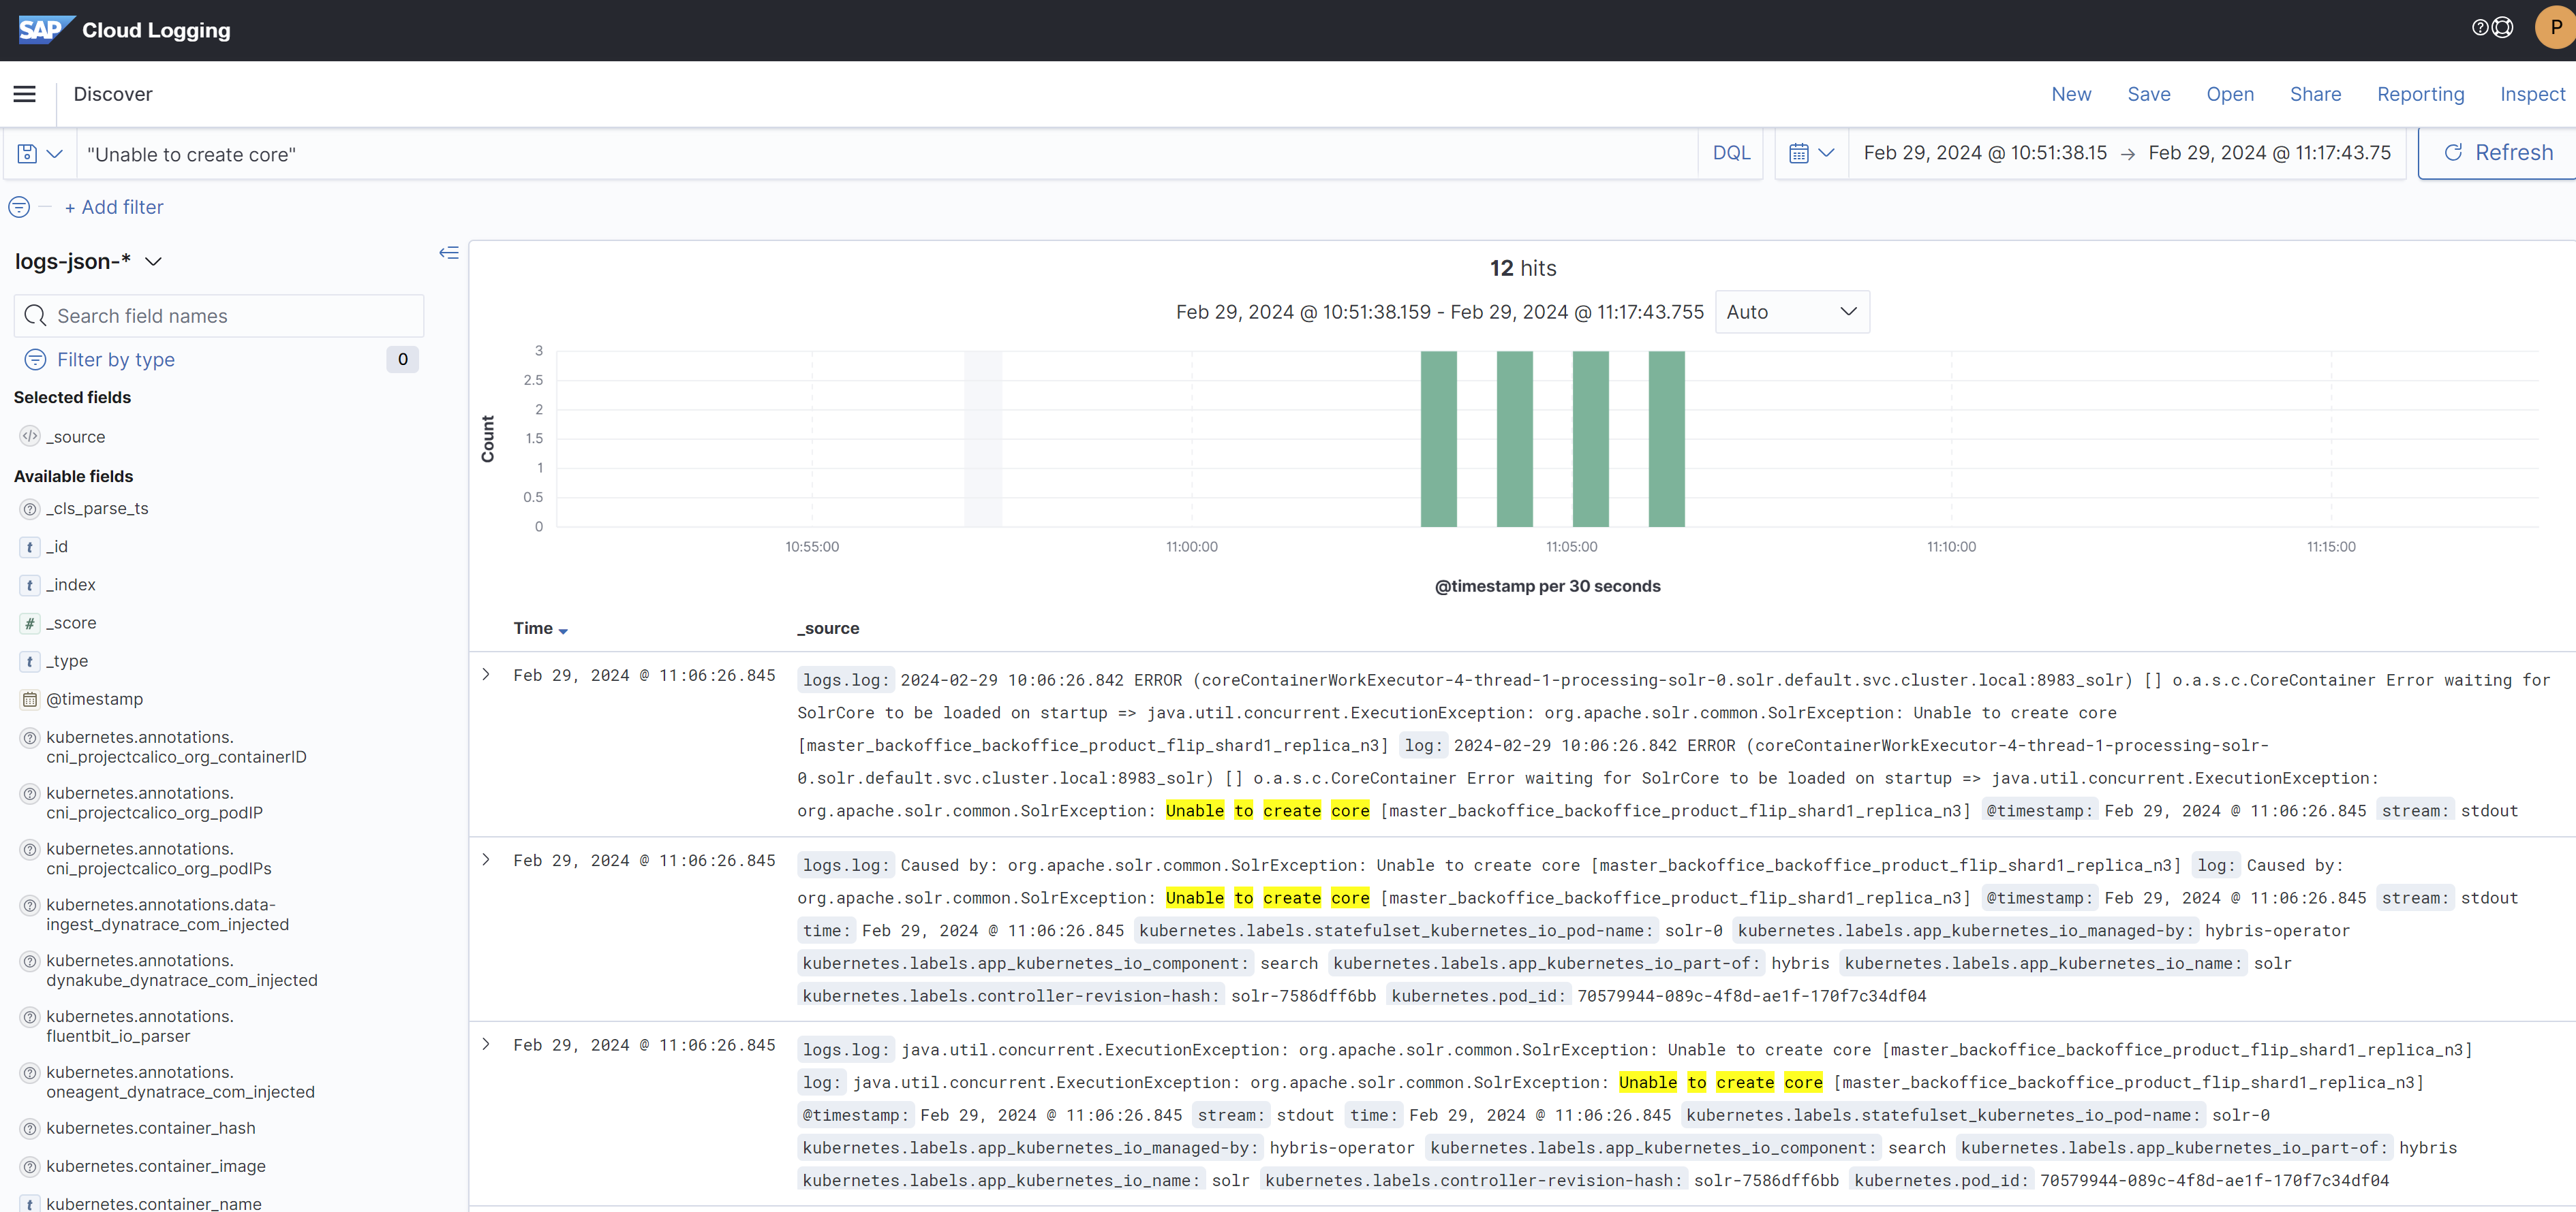Click Save in the top menu

pos(2149,94)
